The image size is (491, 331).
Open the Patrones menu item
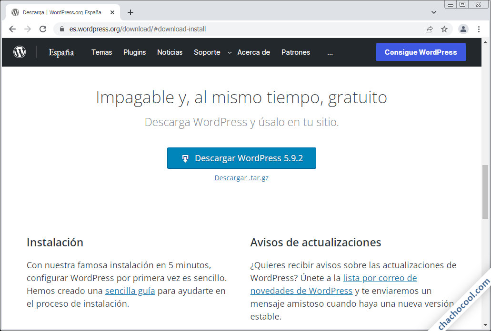coord(296,52)
